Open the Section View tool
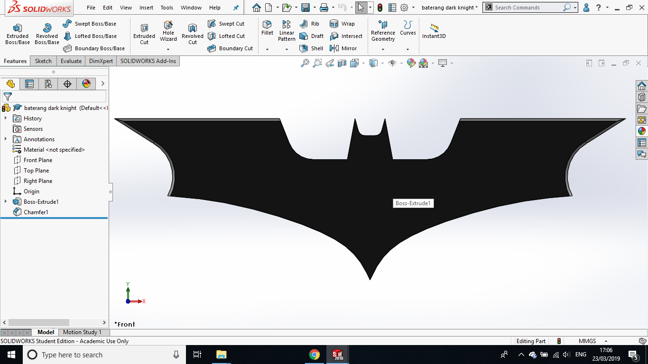 point(342,63)
